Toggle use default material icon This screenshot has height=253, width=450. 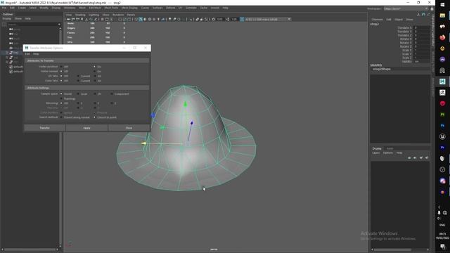[x=145, y=19]
